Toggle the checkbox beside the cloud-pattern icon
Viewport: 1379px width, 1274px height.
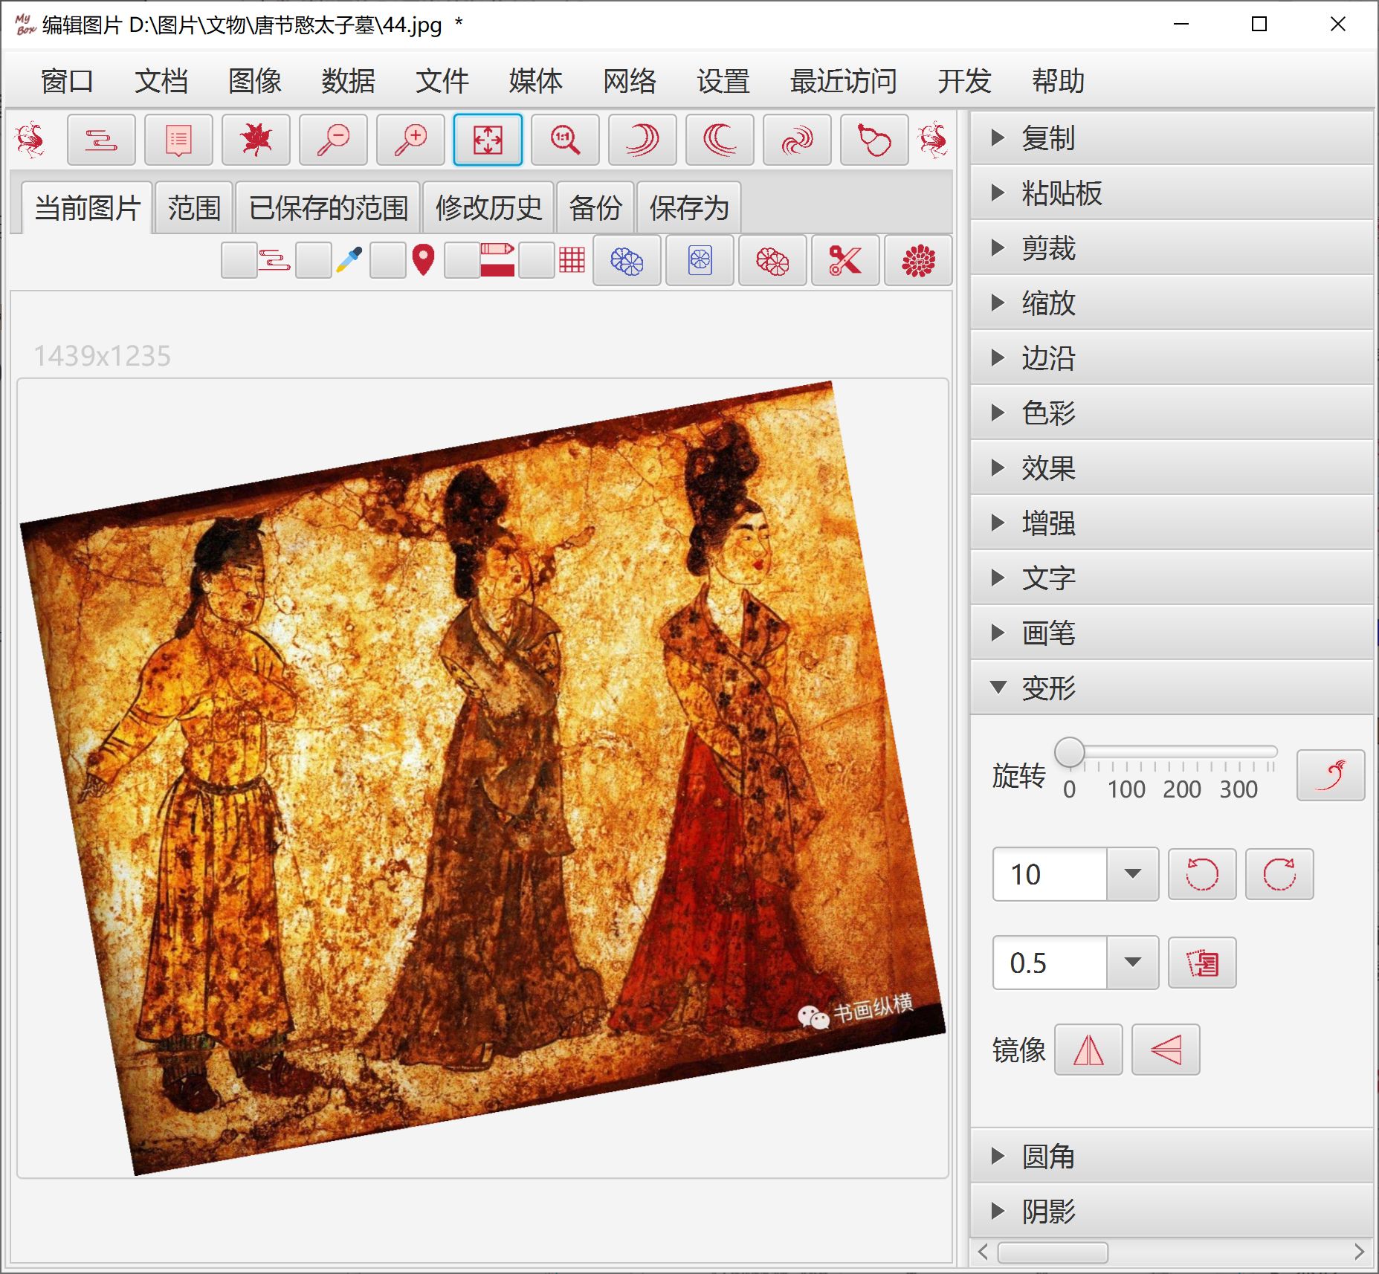click(x=239, y=261)
